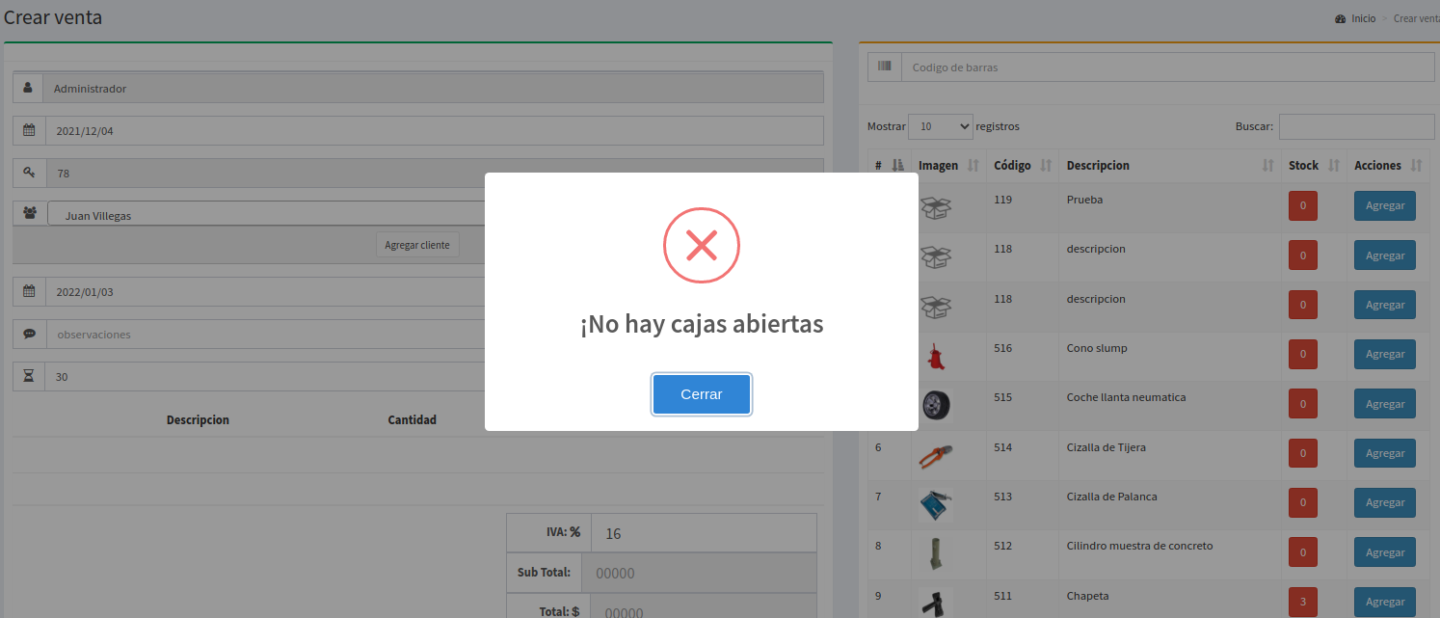Click the Coche llanta neumatica tire thumbnail
The width and height of the screenshot is (1440, 618).
pos(935,403)
